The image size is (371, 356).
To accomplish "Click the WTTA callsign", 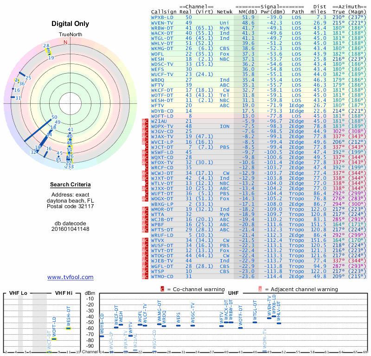I will tap(157, 214).
